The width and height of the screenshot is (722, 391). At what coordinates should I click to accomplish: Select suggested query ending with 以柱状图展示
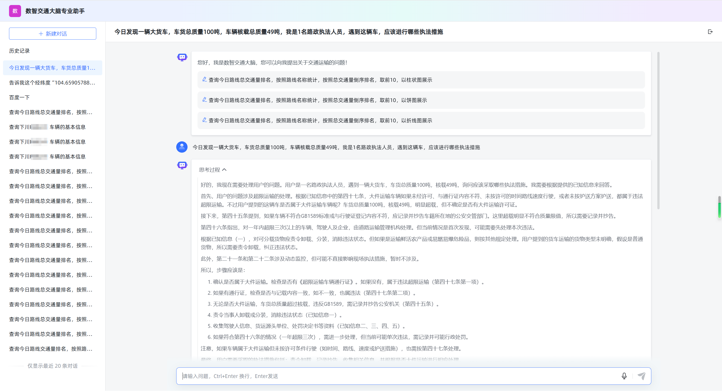(x=320, y=80)
